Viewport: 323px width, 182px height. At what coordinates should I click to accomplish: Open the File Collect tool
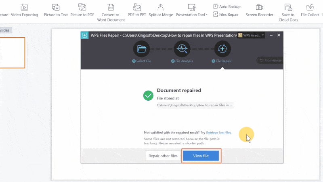(x=310, y=11)
